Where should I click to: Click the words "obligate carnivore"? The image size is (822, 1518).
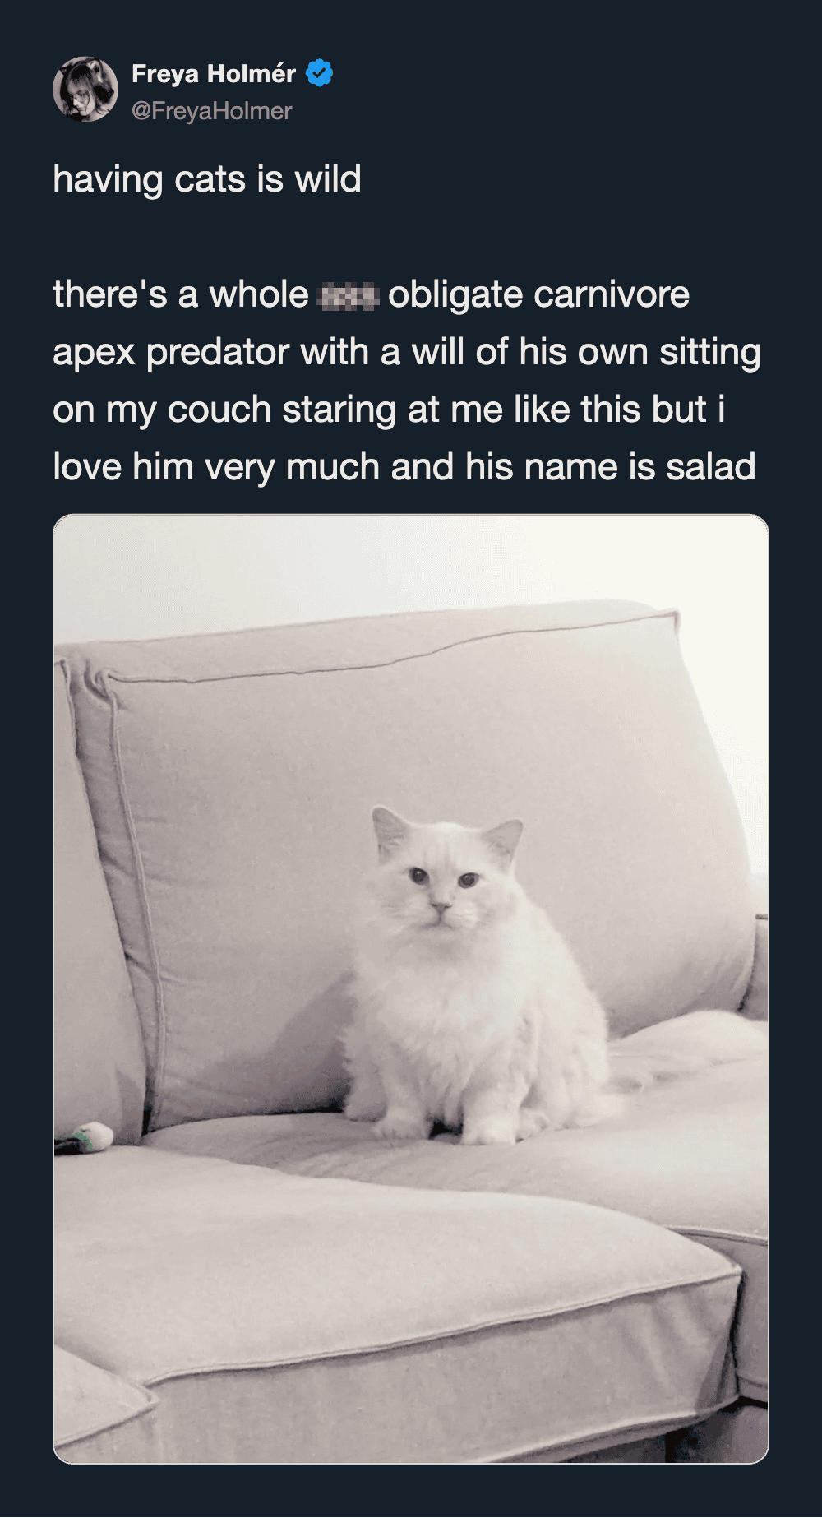coord(538,295)
